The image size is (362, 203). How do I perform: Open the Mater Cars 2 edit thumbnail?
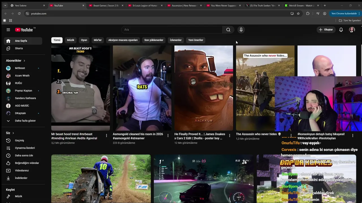[204, 88]
